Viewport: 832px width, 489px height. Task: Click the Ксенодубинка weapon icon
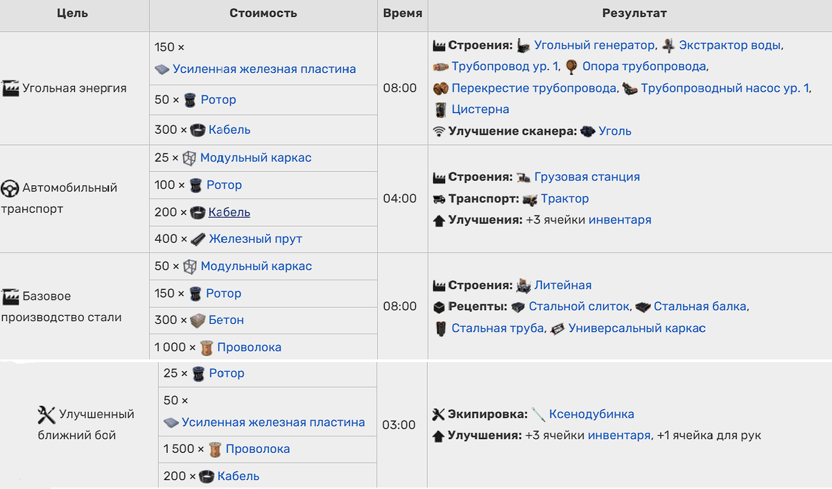tap(539, 414)
